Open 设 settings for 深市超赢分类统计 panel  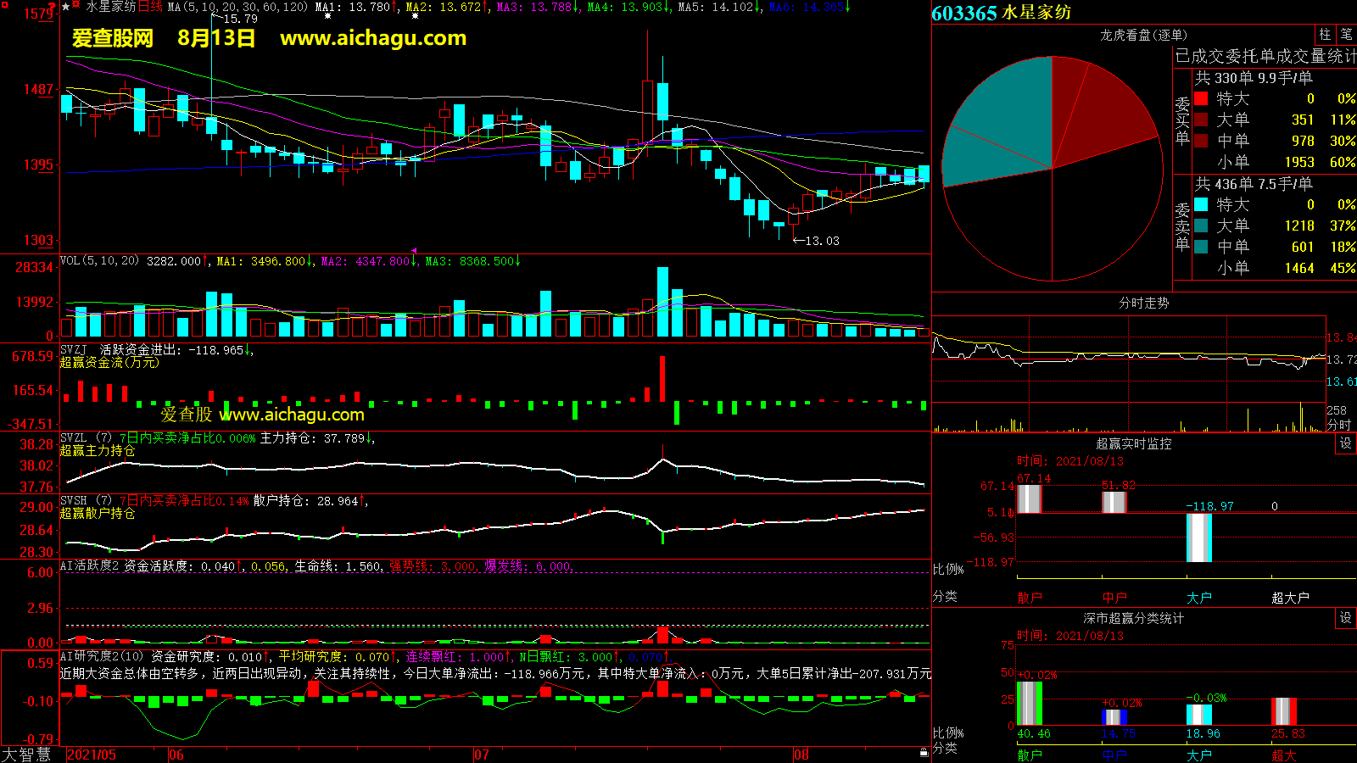tap(1346, 618)
